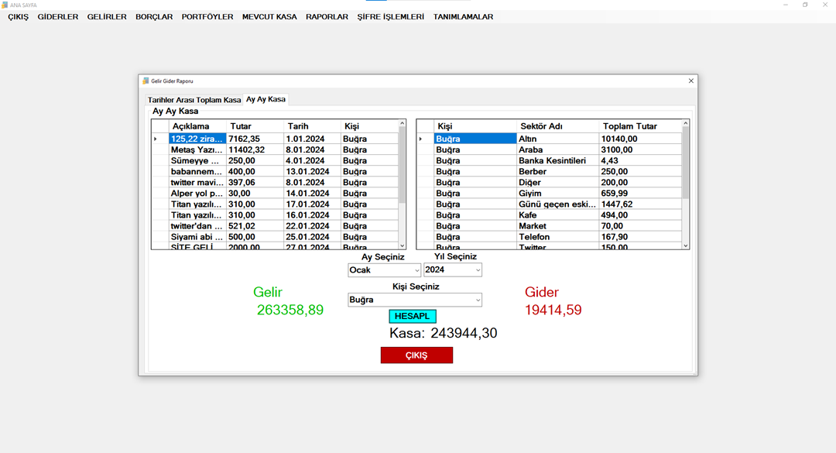The height and width of the screenshot is (453, 836).
Task: Close the Gelir Gider Raporu dialog
Action: (690, 81)
